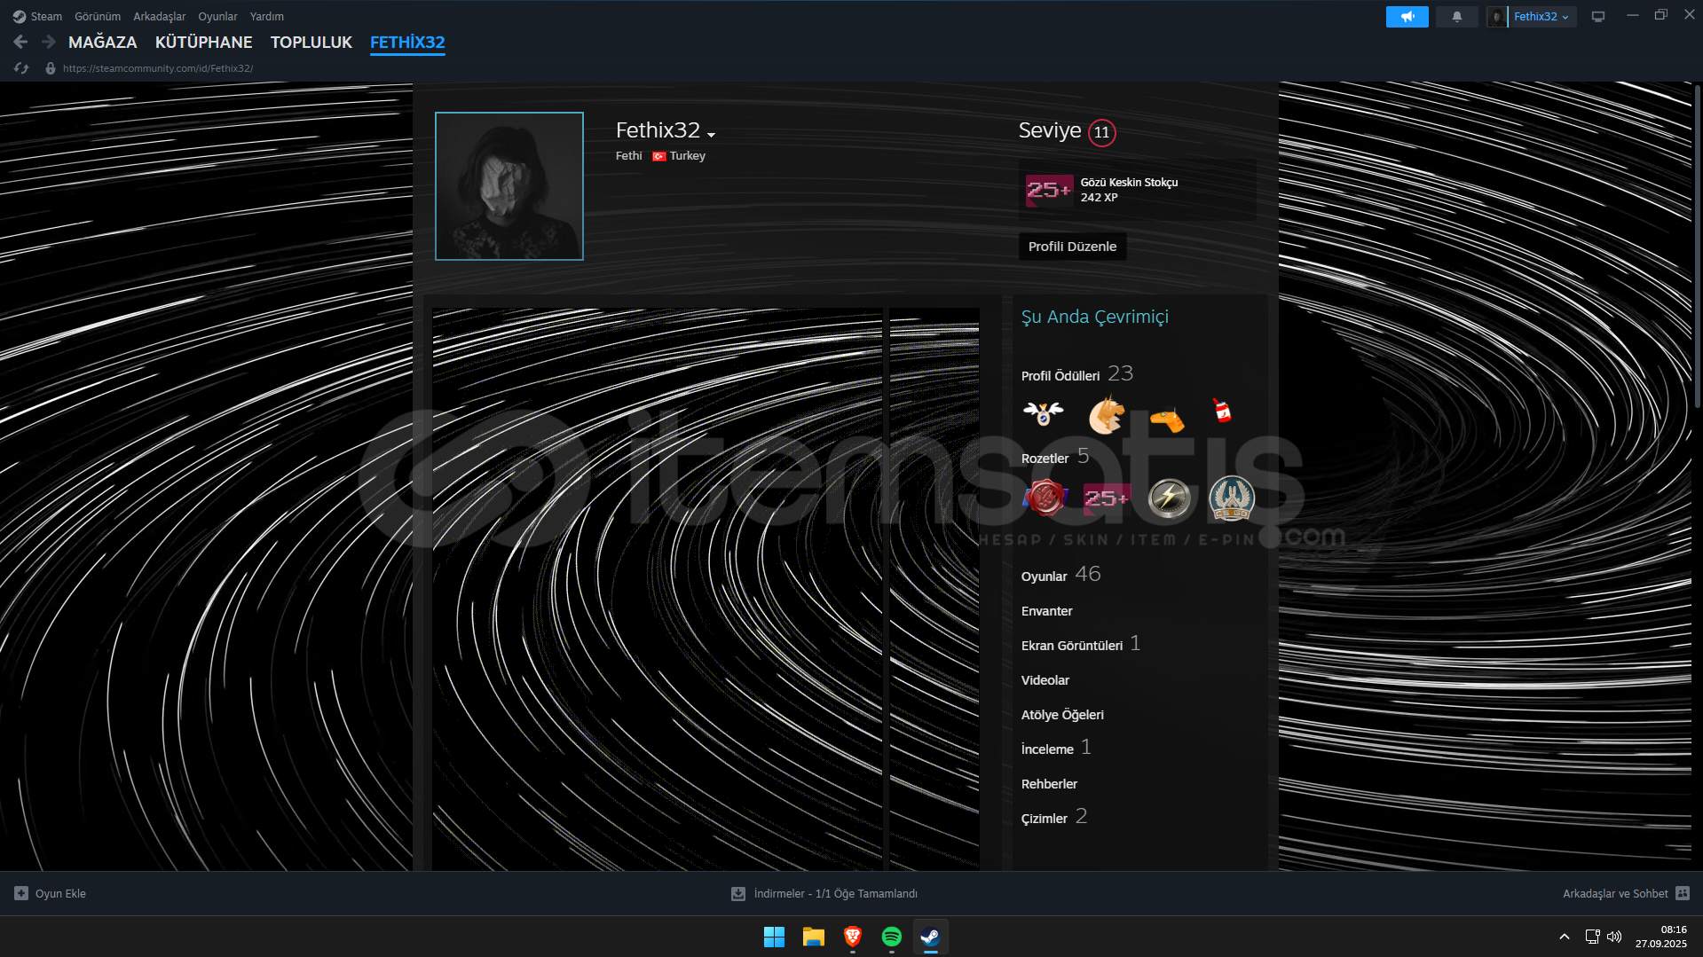This screenshot has height=957, width=1703.
Task: Open the lightning bolt coin badge
Action: (x=1169, y=498)
